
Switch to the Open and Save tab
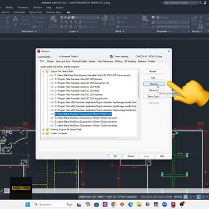point(63,61)
